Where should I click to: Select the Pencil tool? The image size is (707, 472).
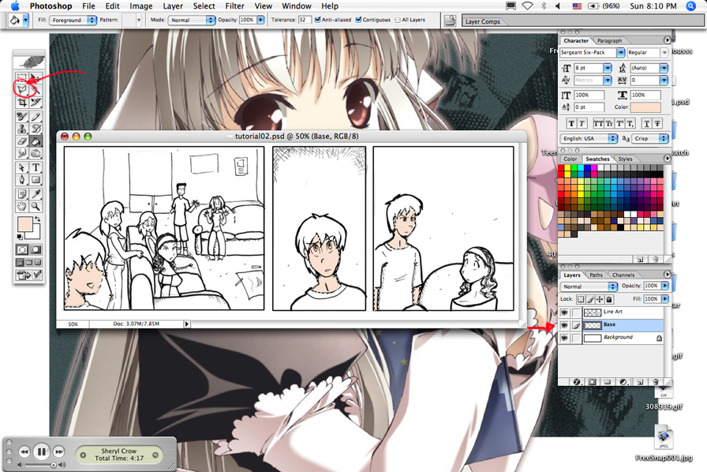[x=36, y=117]
